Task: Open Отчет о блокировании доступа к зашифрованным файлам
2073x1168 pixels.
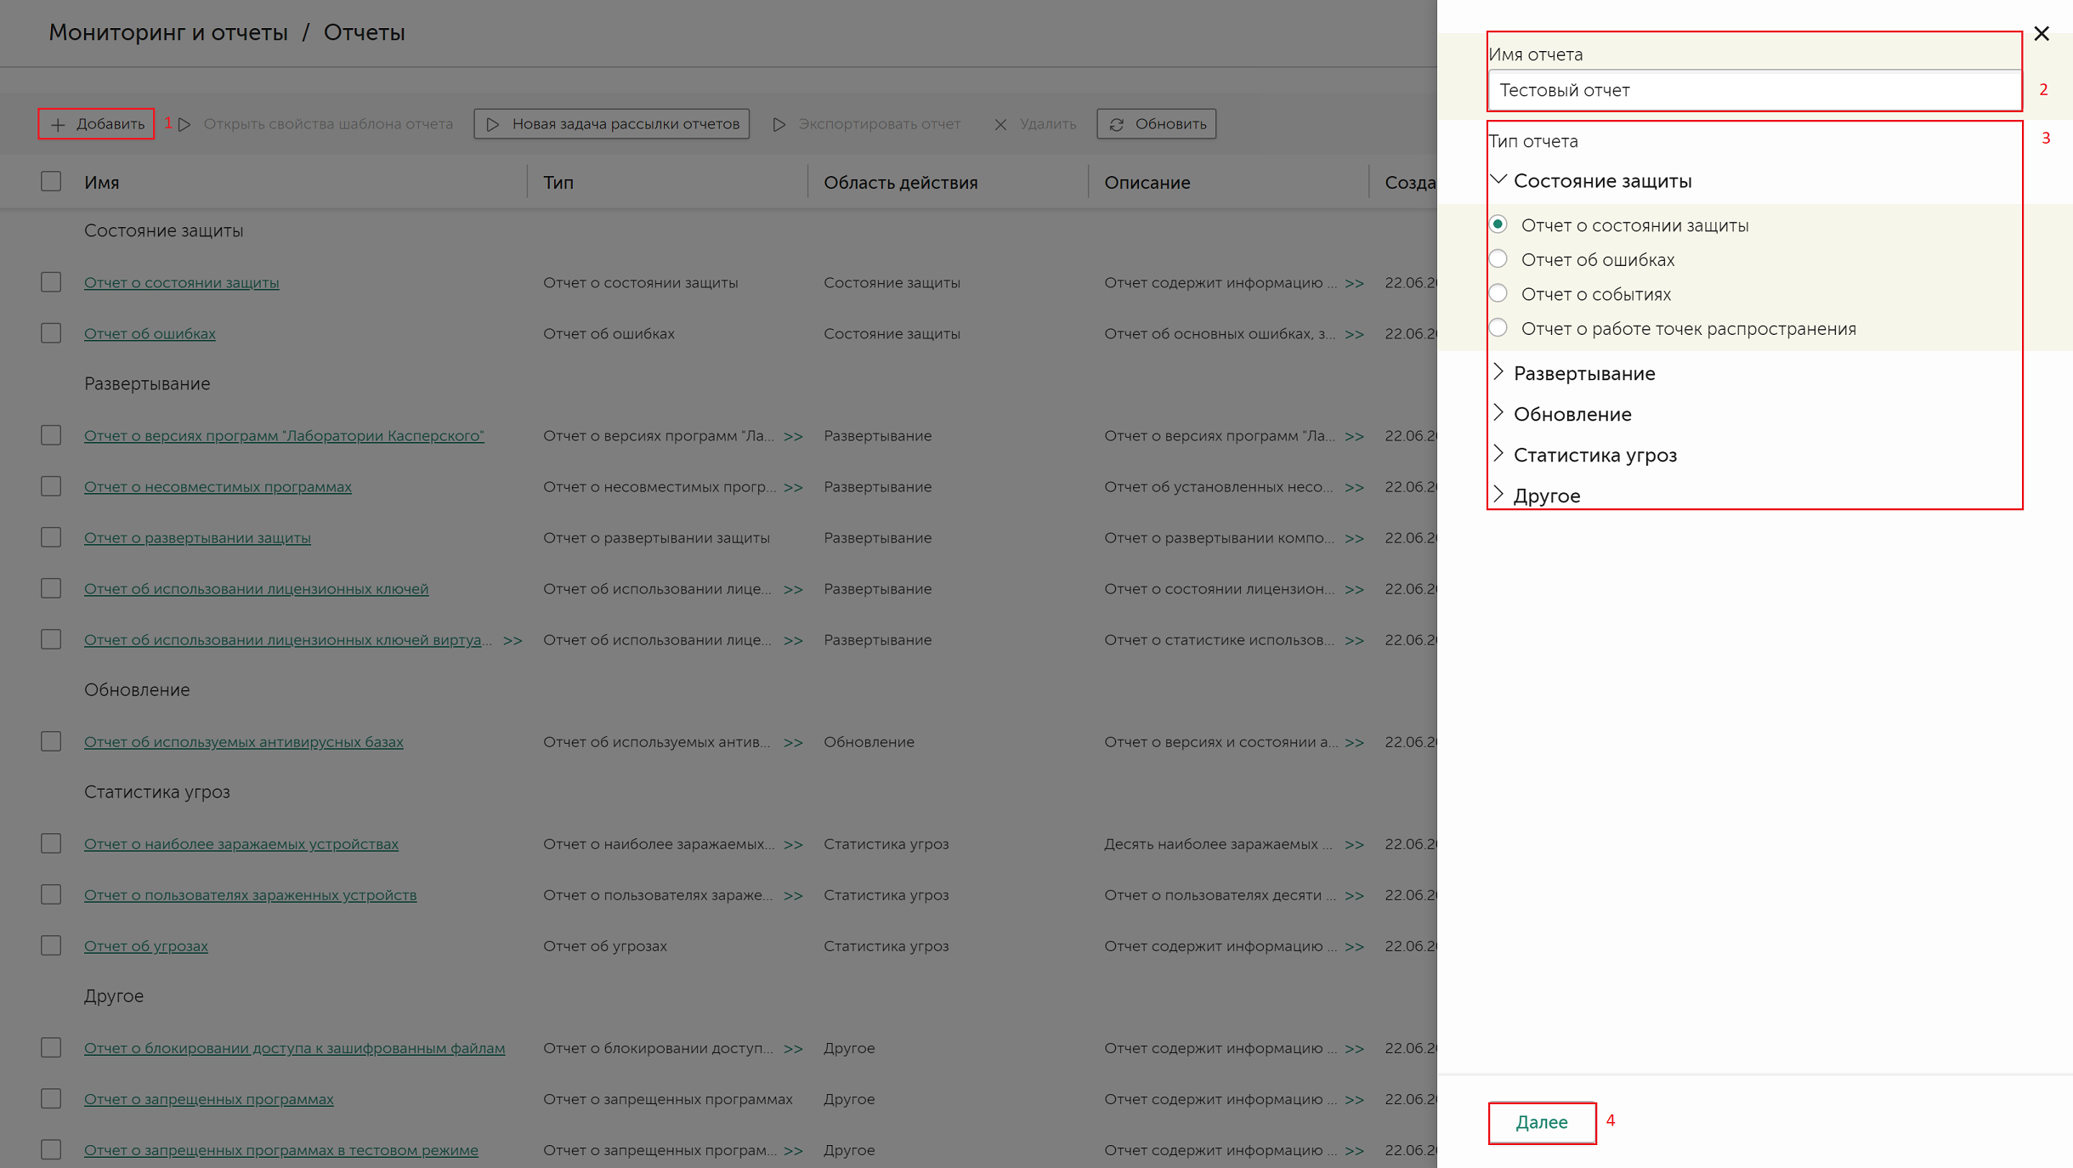Action: (294, 1048)
